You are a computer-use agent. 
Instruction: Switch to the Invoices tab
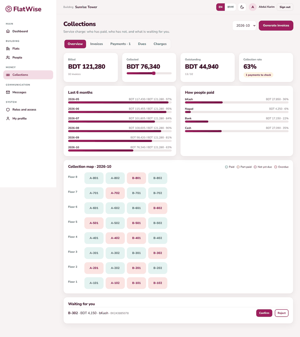(x=96, y=44)
